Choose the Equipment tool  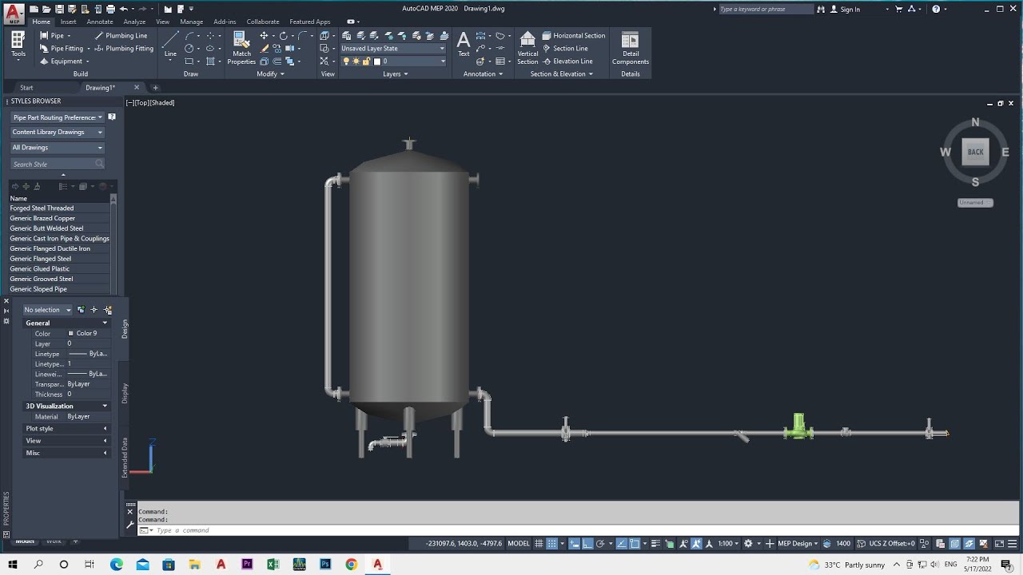61,61
